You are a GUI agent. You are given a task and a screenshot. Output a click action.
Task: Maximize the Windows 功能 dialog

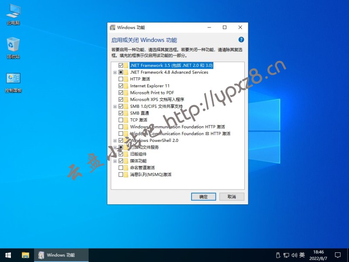pos(225,28)
